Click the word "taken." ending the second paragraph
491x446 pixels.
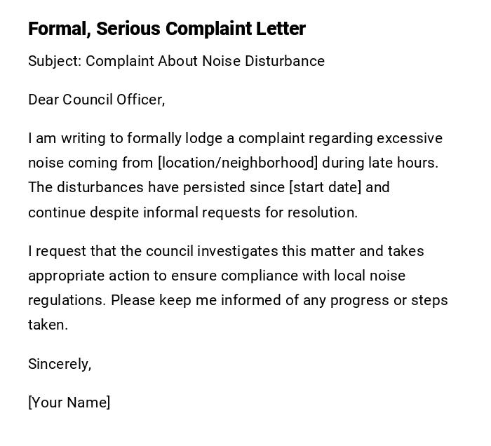(x=48, y=325)
